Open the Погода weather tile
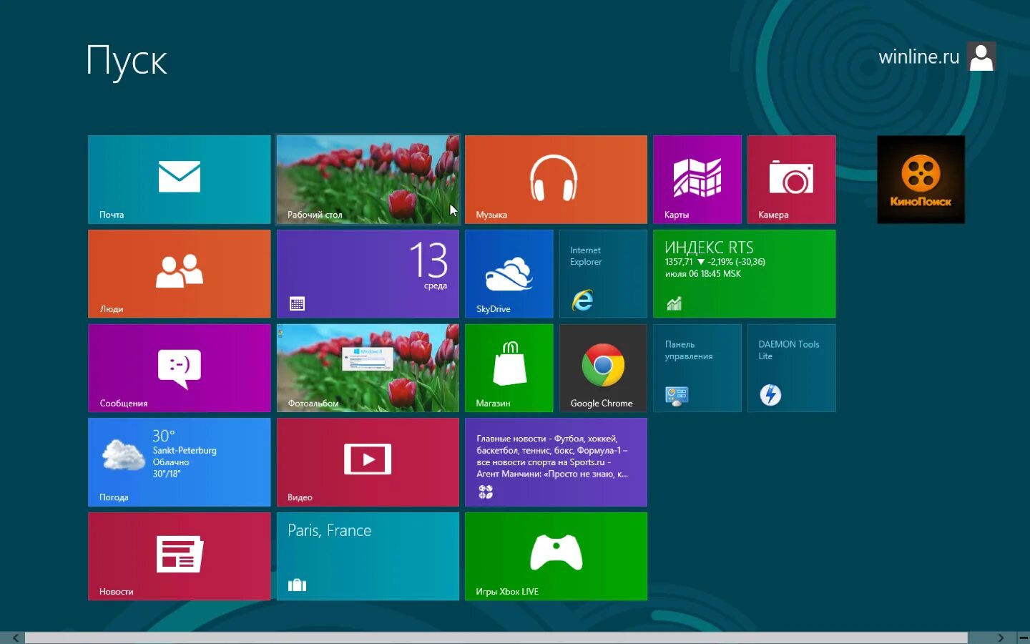Image resolution: width=1030 pixels, height=644 pixels. pos(180,462)
